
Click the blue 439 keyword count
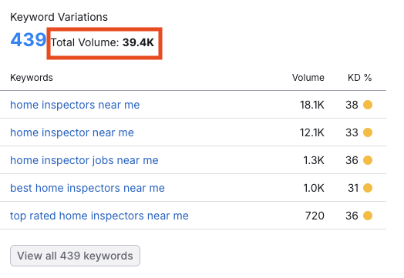click(29, 40)
